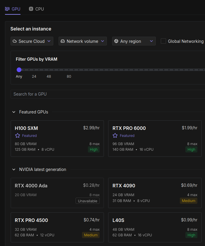Click the High badge on H100 SXM
The height and width of the screenshot is (246, 205).
[93, 150]
